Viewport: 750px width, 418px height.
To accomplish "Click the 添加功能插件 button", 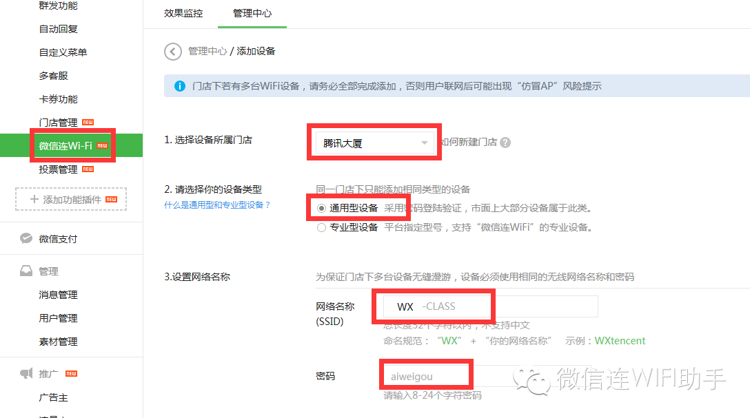I will tap(71, 199).
